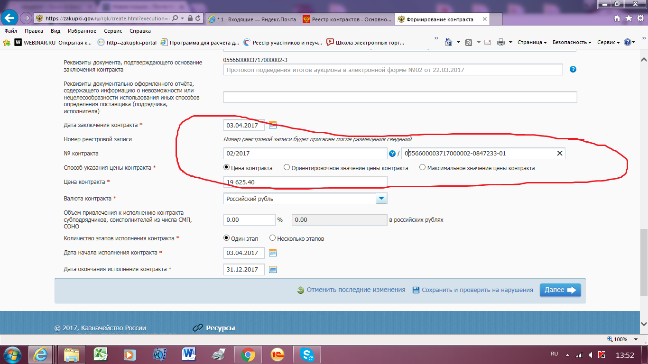Click help icon next to contract number
The image size is (648, 364).
[x=392, y=154]
